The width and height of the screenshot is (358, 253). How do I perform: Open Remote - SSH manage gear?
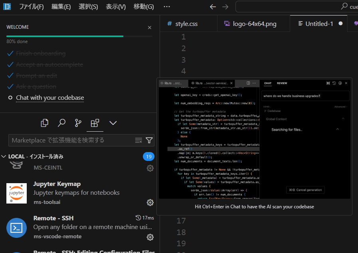[150, 237]
